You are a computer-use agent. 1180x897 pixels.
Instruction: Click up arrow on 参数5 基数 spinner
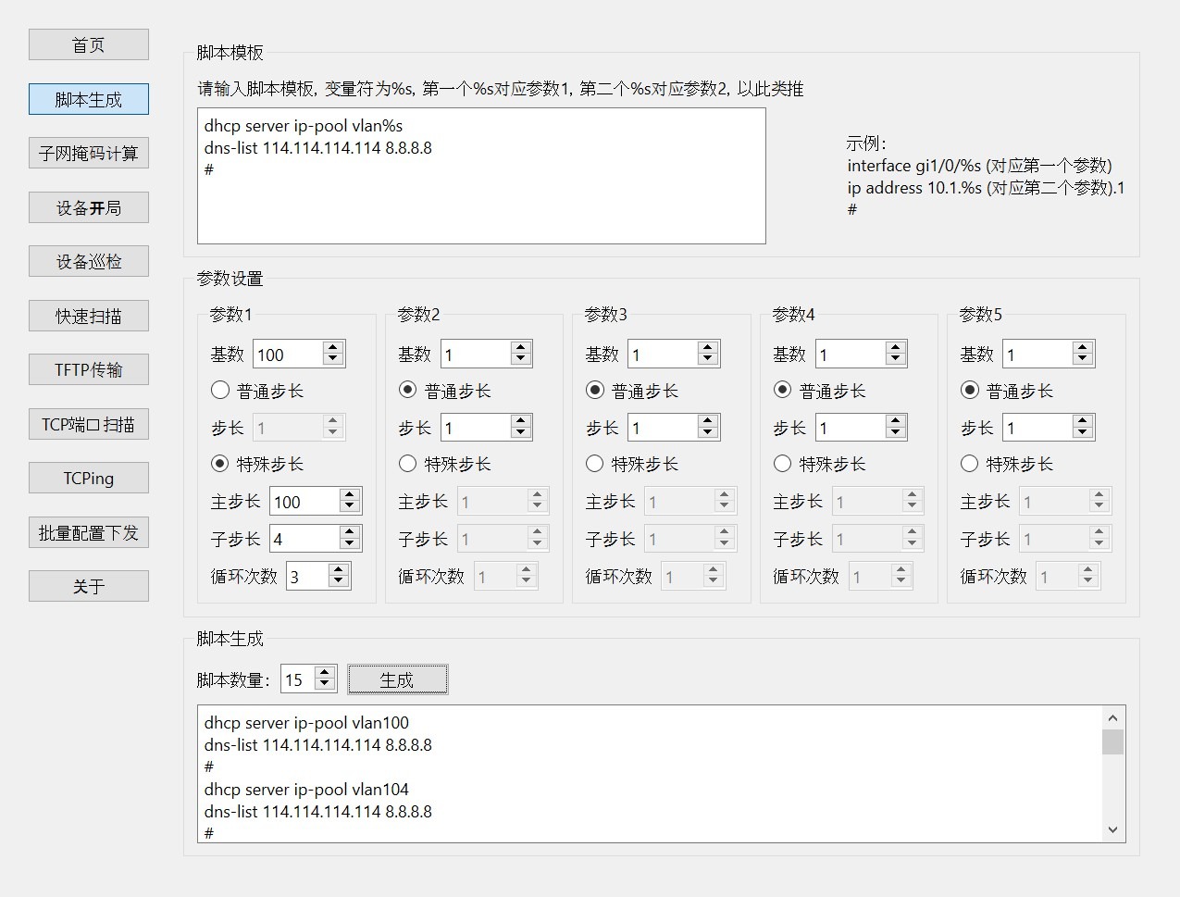tap(1082, 348)
